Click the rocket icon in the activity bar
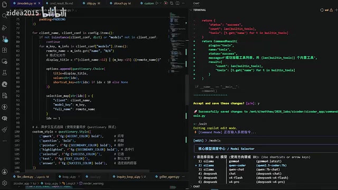This screenshot has height=190, width=338. click(5, 130)
